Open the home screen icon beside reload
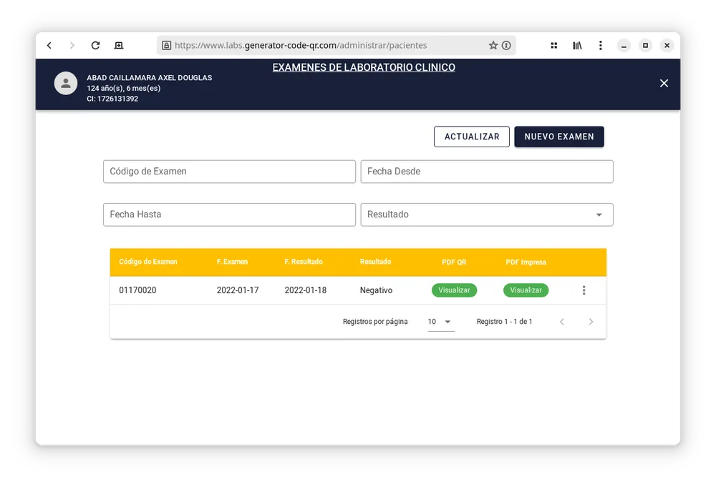716x484 pixels. pos(119,45)
